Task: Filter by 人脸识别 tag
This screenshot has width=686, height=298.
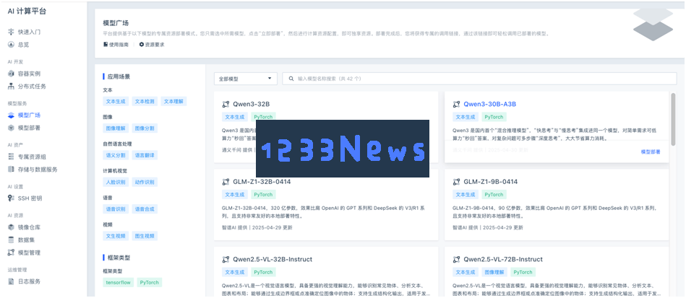Action: (116, 183)
